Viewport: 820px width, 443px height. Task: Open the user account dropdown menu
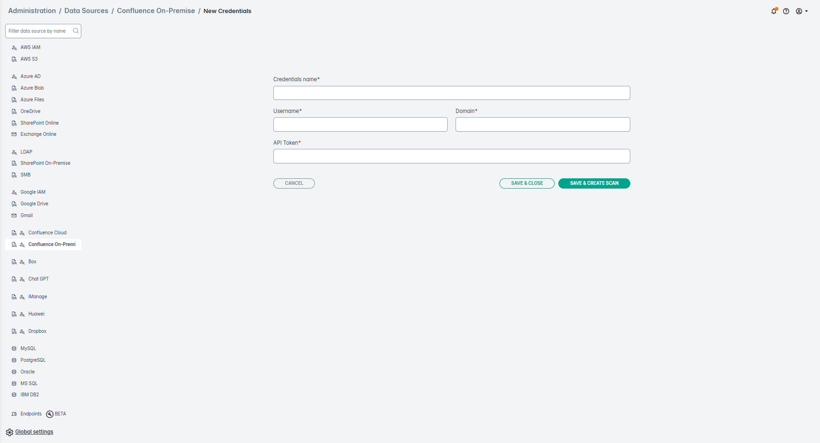pyautogui.click(x=801, y=11)
